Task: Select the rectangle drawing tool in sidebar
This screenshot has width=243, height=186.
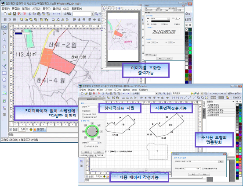Action: 4,73
